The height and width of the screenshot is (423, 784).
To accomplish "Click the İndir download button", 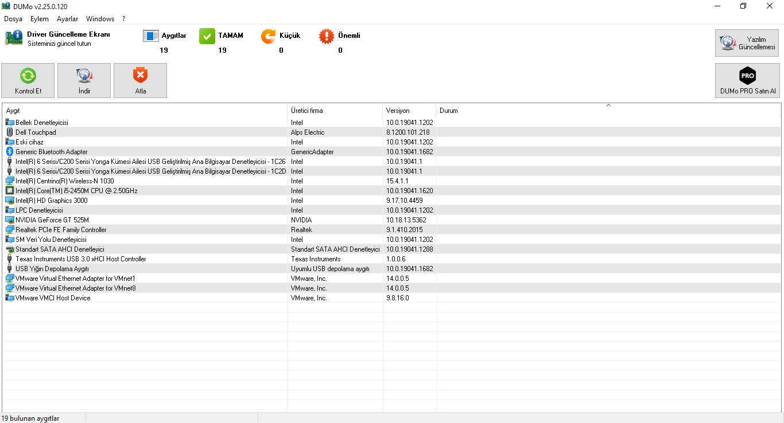I will point(84,80).
